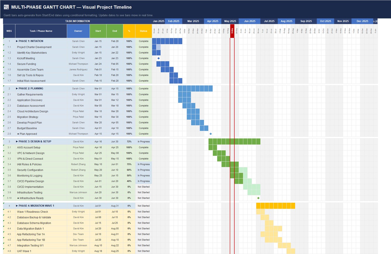Viewport: 391px width, 254px height.
Task: Select the TASK INFORMATION header
Action: tap(78, 21)
